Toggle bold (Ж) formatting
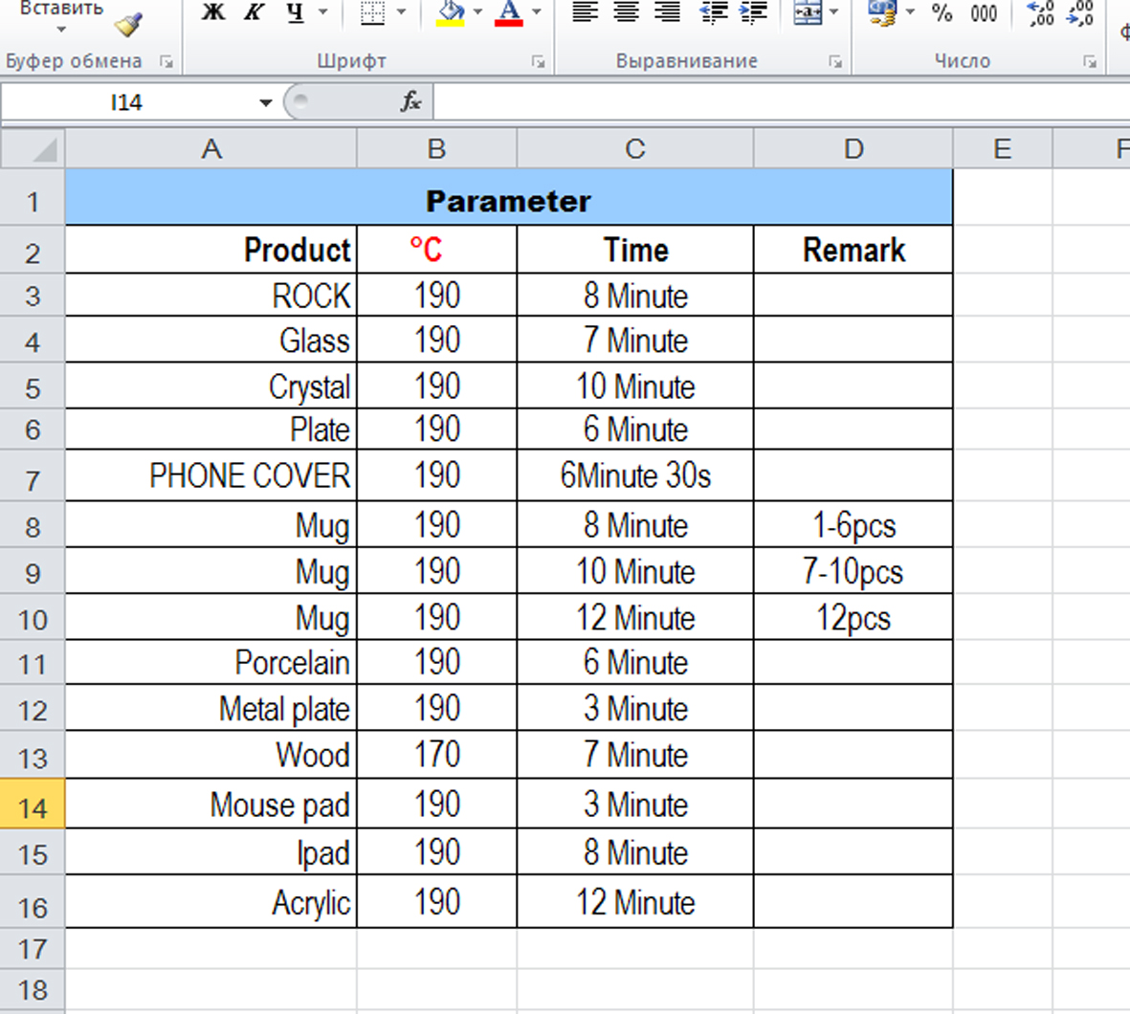This screenshot has width=1130, height=1014. [x=212, y=11]
